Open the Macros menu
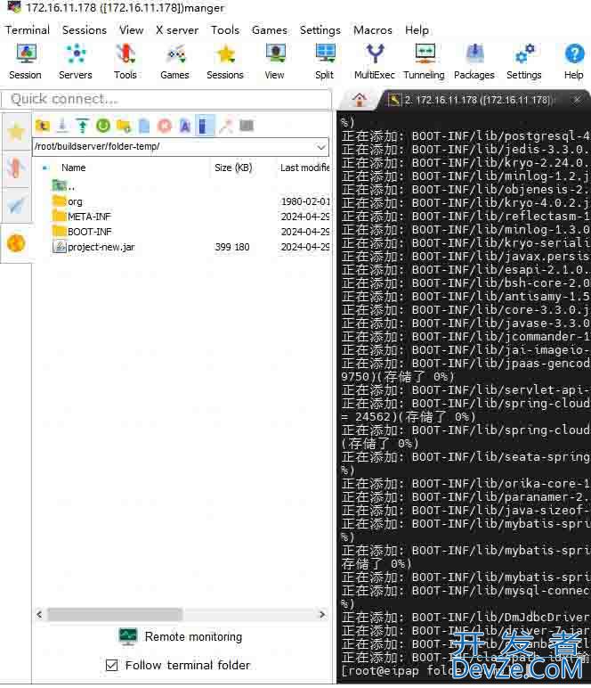Viewport: 591px width, 688px height. coord(373,29)
